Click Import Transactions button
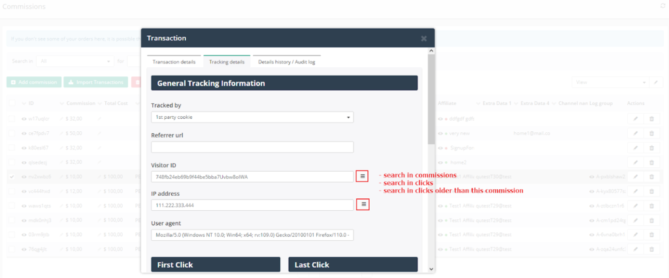 (x=95, y=82)
